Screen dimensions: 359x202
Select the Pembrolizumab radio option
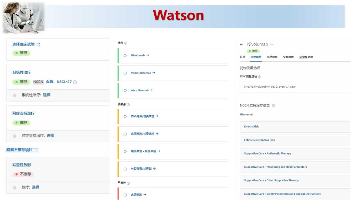click(125, 73)
